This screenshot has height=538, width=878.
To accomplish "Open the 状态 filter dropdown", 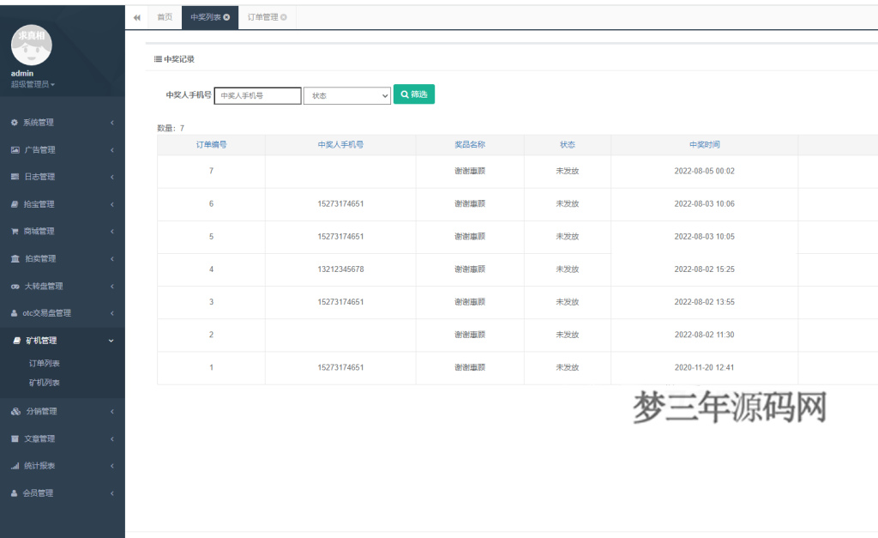I will click(x=346, y=95).
